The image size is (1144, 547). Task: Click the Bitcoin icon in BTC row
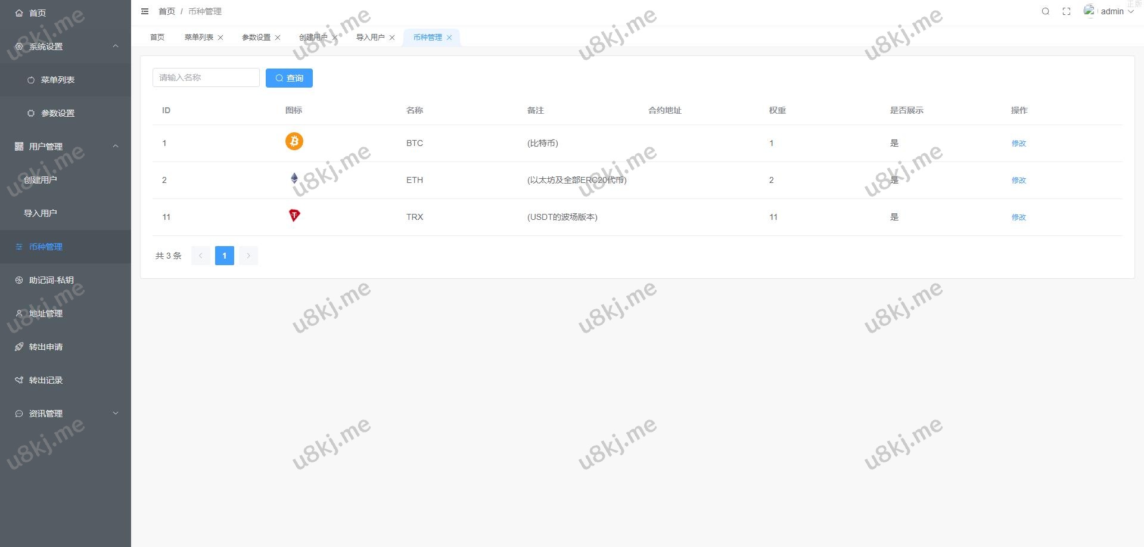[294, 142]
